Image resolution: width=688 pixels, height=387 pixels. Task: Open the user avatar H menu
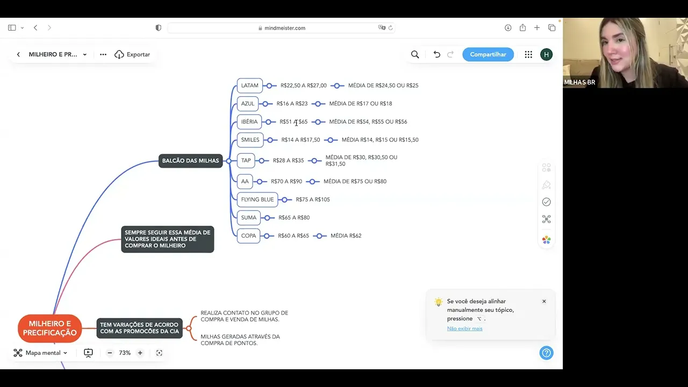click(546, 54)
